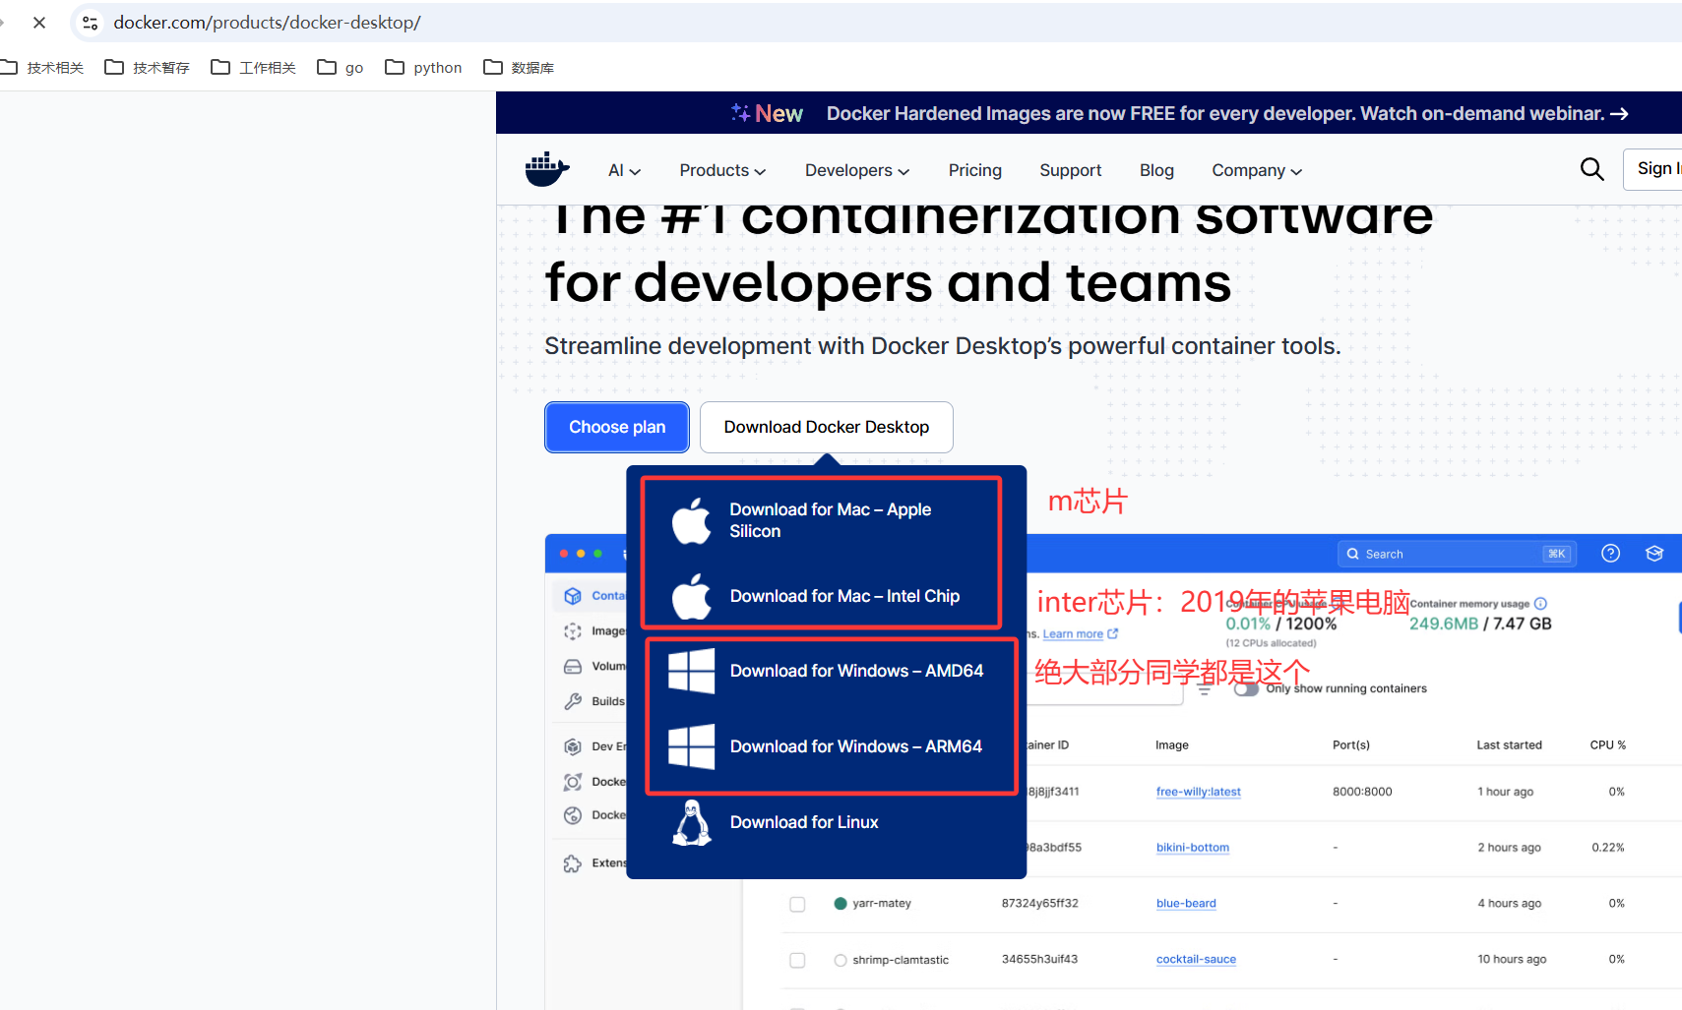
Task: Open the free-willy:latest image link
Action: pos(1198,792)
